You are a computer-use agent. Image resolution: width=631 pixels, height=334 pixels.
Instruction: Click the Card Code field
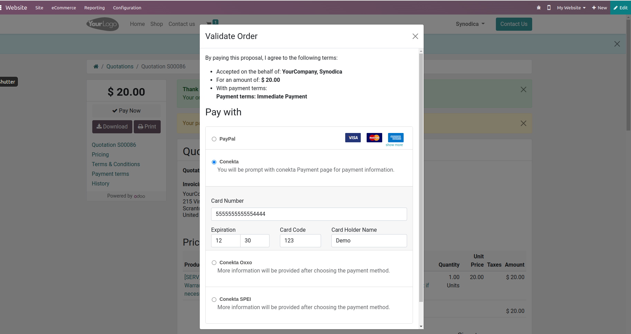300,241
